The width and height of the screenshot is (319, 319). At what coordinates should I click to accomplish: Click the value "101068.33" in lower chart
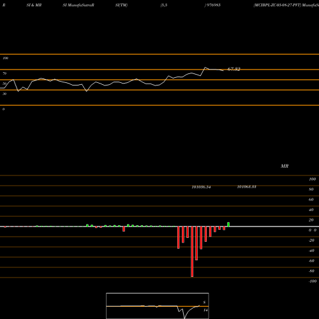pyautogui.click(x=246, y=187)
